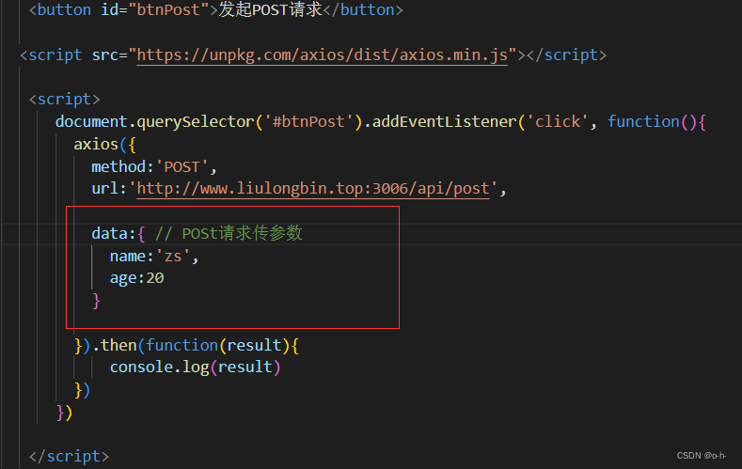Click the addEventListener method name
742x469 pixels.
click(444, 122)
